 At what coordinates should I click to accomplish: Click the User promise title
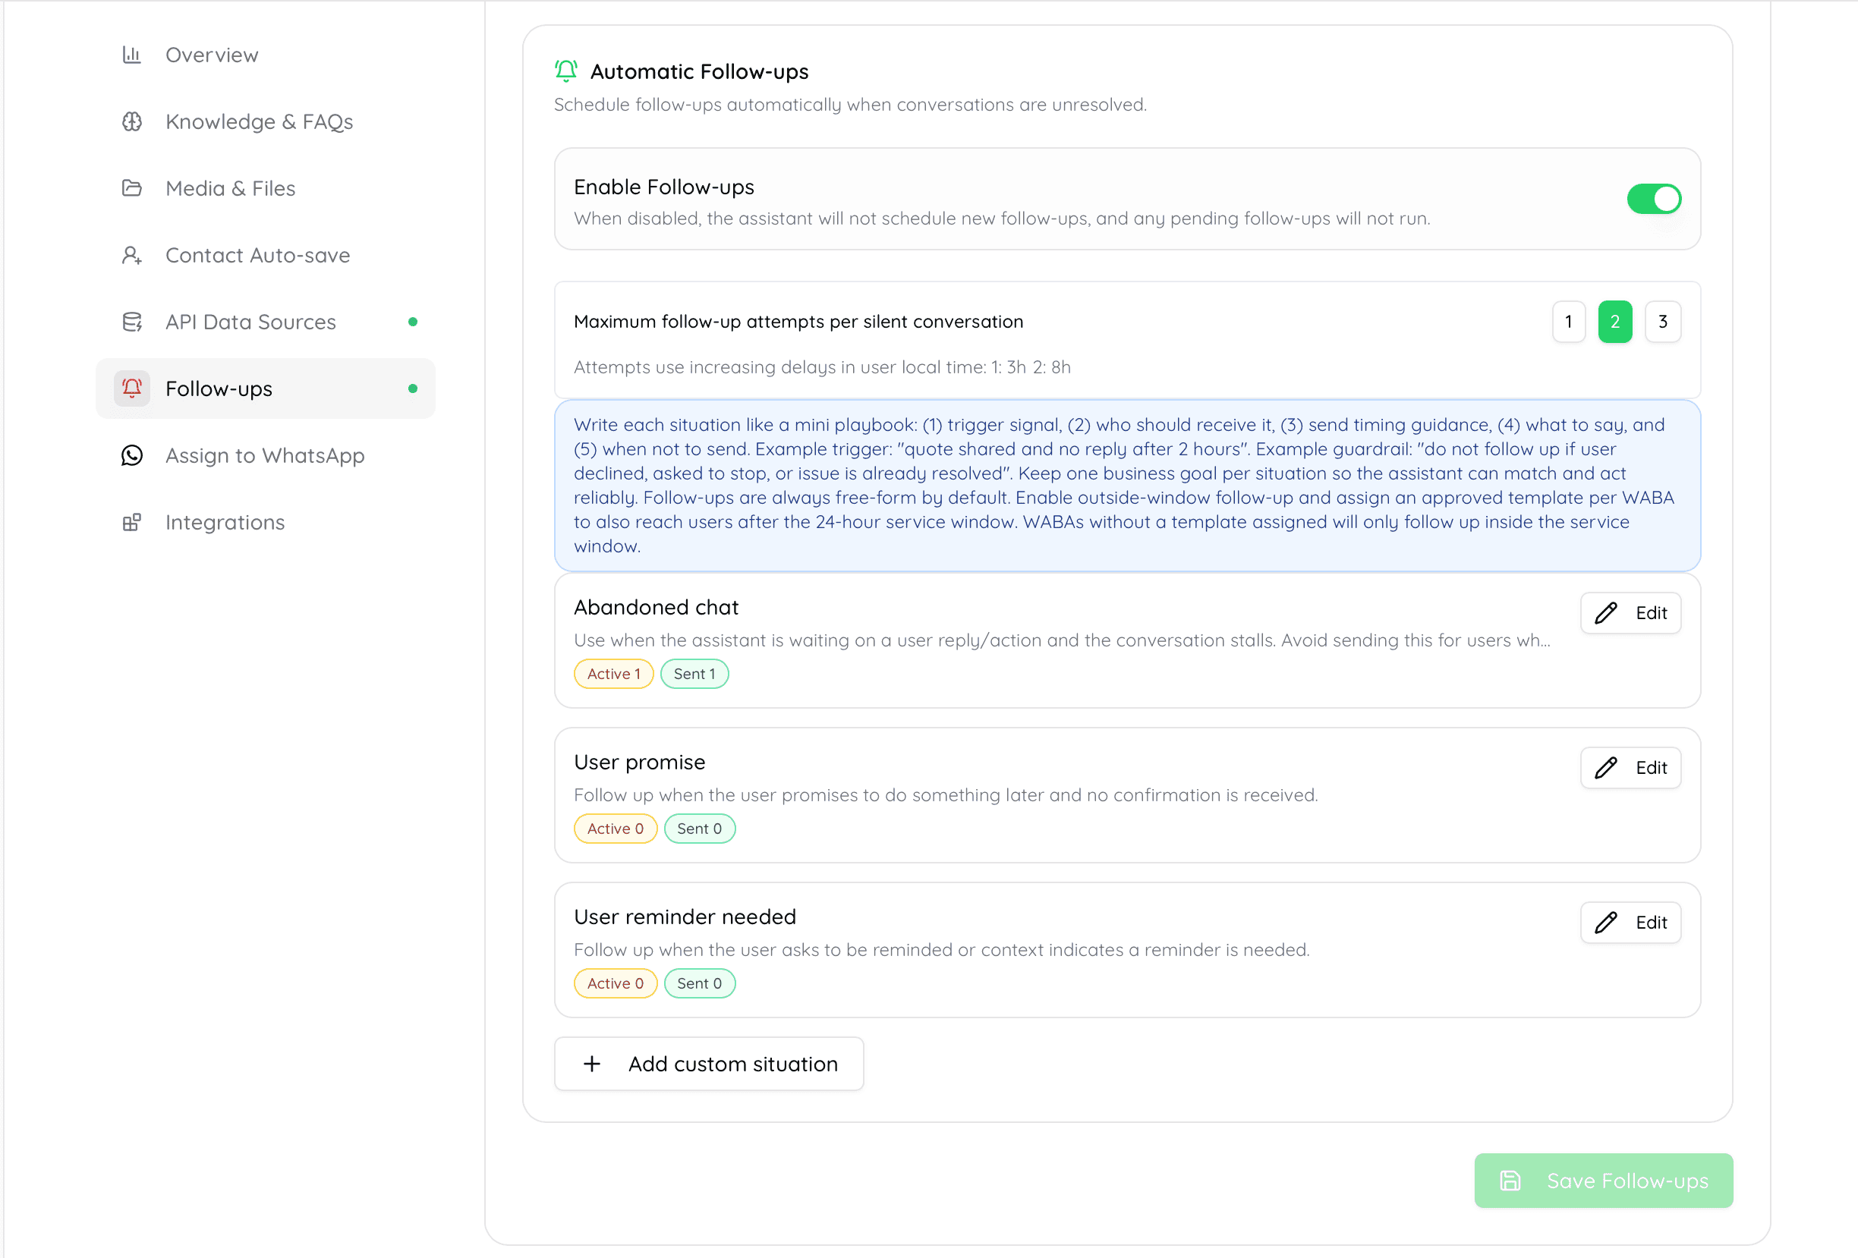[x=640, y=763]
